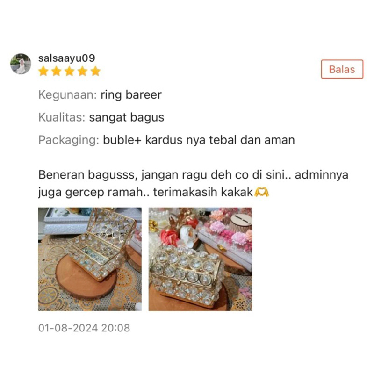This screenshot has width=374, height=374.
Task: Click the Packaging label
Action: [x=69, y=140]
